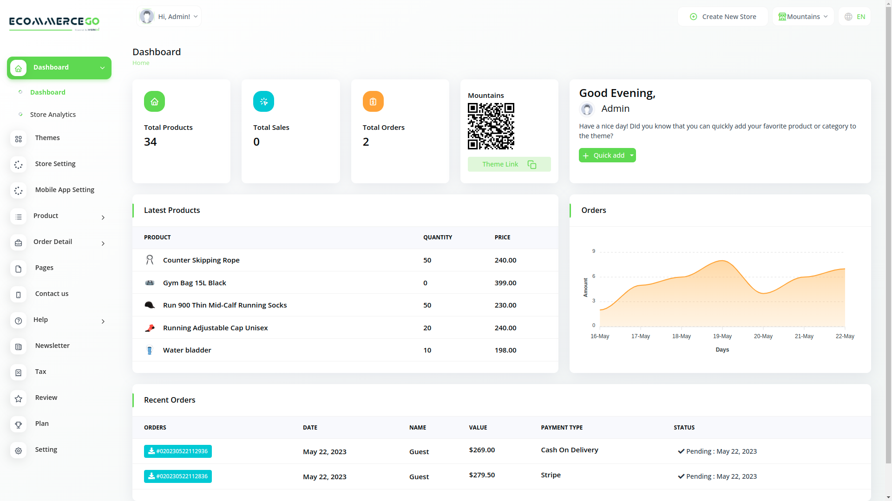Expand the Product sidebar submenu

coord(103,217)
